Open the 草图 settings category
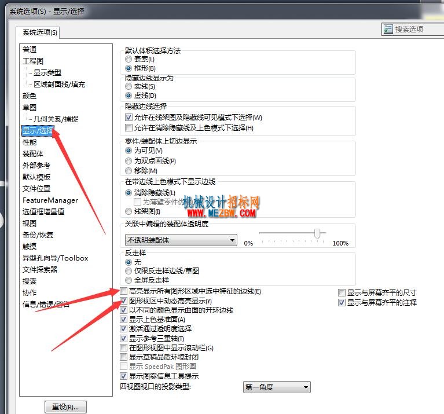Screen dimensions: 444x414 [30, 107]
